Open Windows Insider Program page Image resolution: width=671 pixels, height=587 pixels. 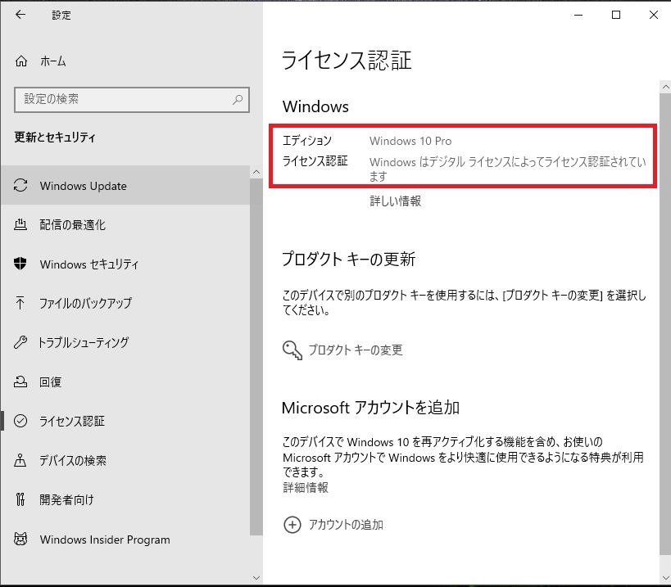click(x=125, y=540)
